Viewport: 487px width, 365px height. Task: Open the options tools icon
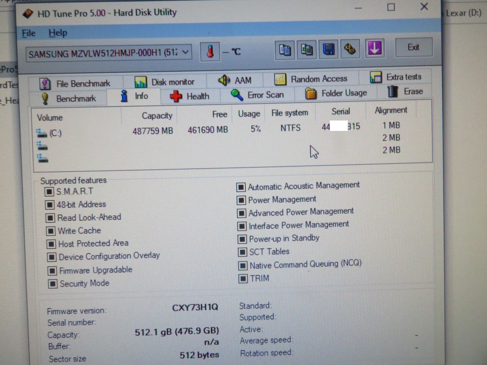click(x=350, y=49)
